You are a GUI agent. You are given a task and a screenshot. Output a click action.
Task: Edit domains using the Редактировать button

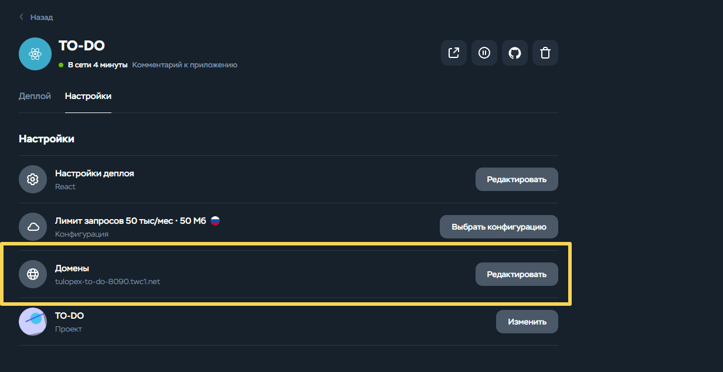point(517,274)
